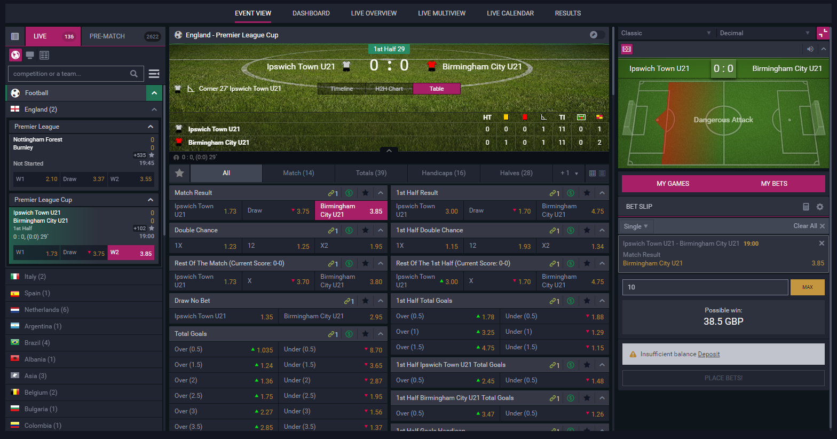
Task: Click the Match Result cashout icon
Action: [349, 193]
